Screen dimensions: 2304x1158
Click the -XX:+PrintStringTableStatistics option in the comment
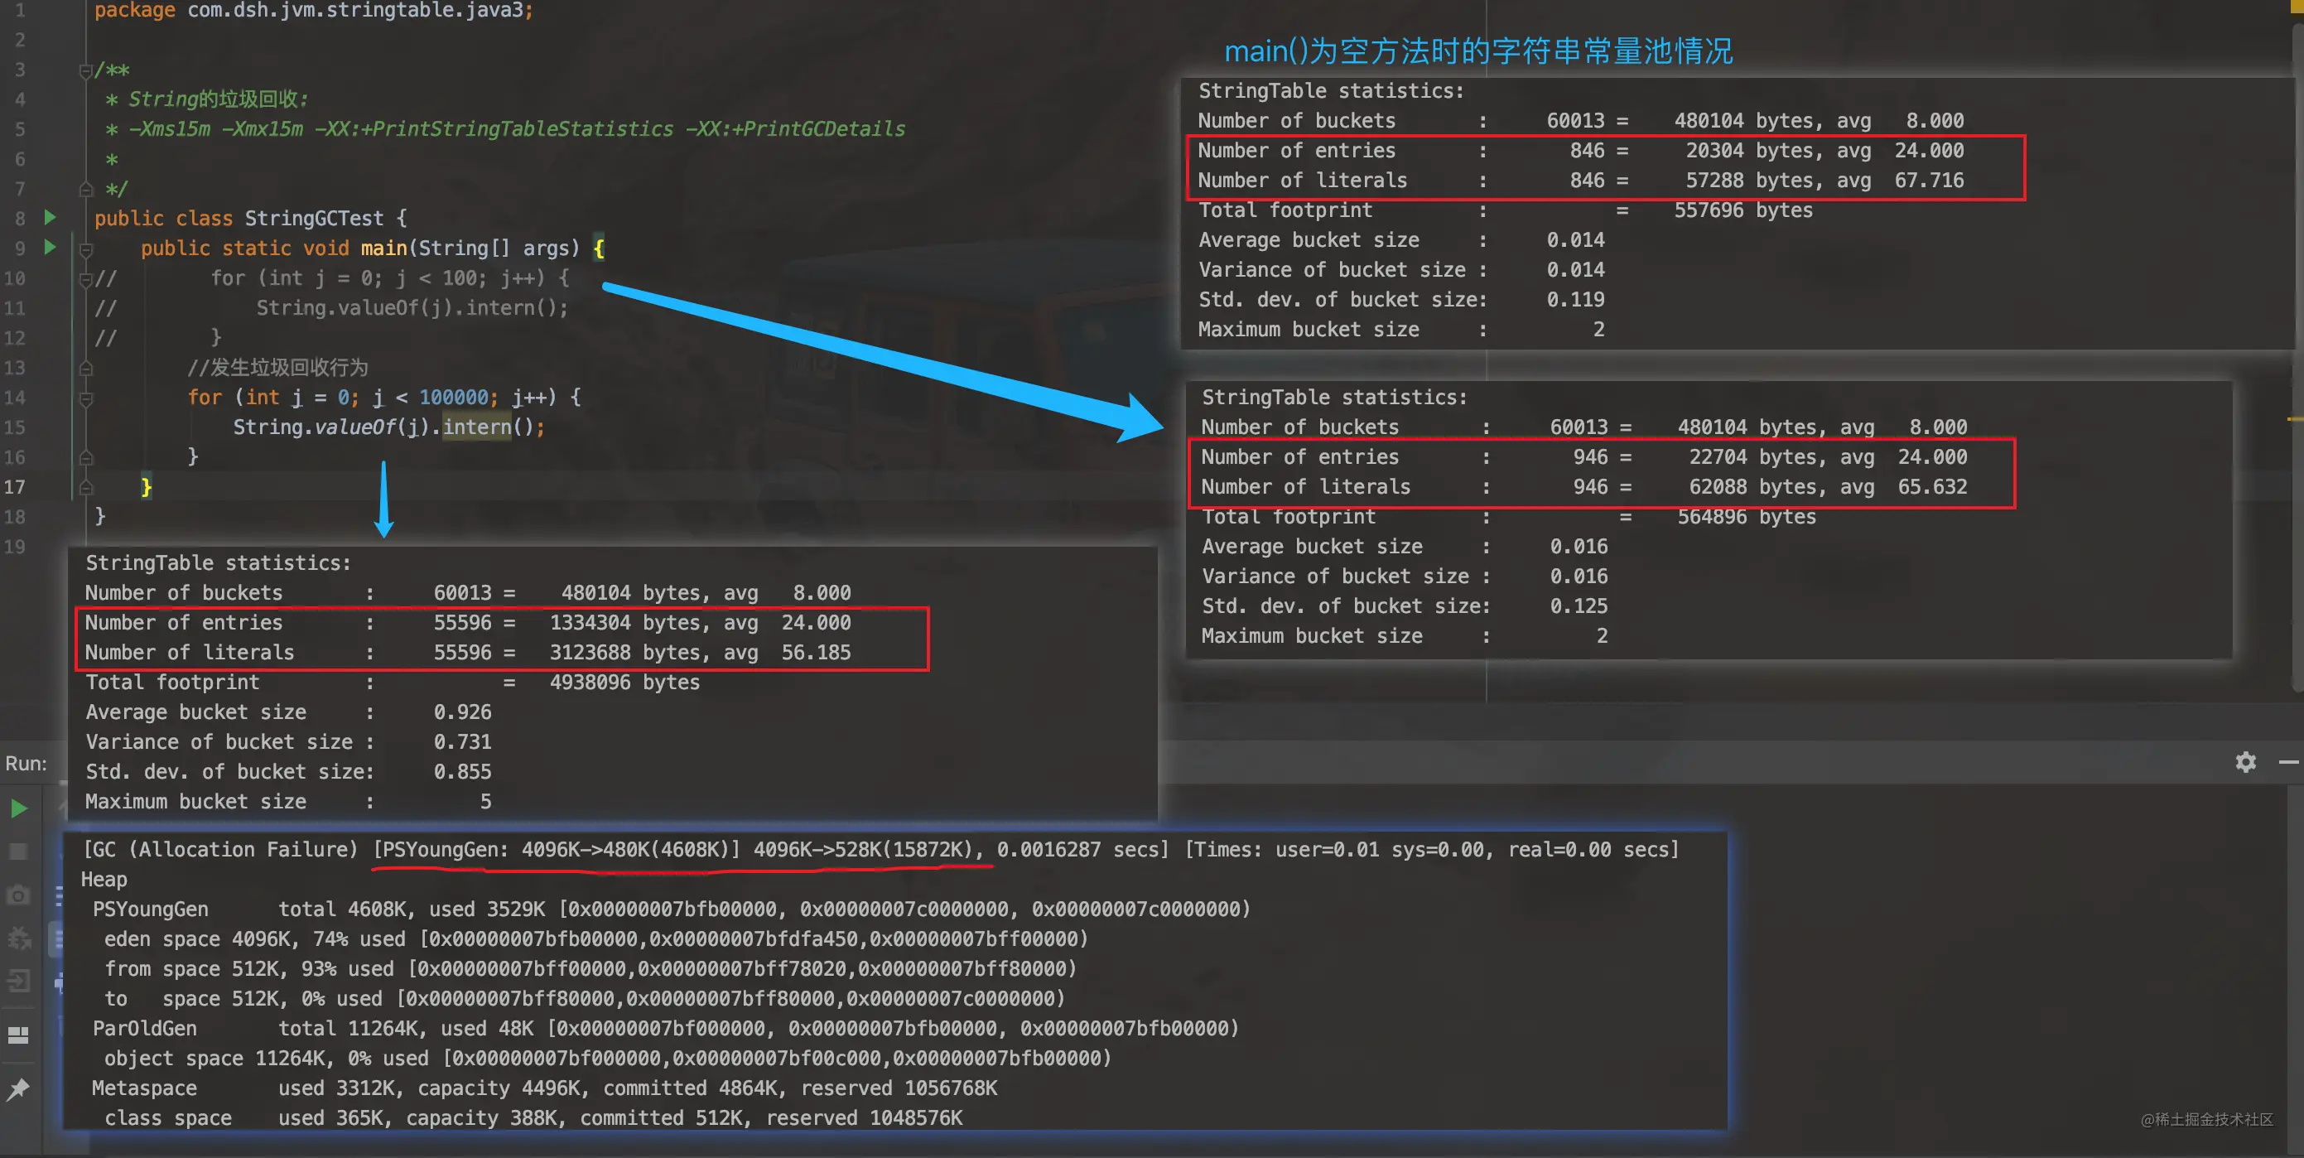click(x=494, y=129)
